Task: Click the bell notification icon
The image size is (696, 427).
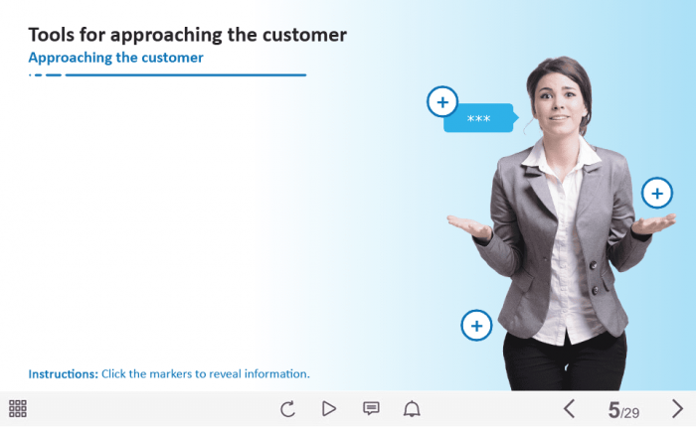Action: [412, 408]
